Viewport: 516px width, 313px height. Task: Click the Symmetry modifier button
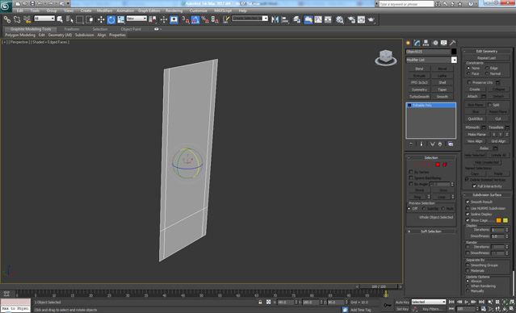pos(419,90)
